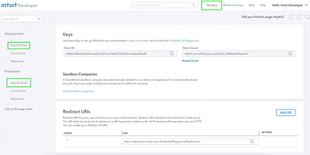Copy the OAuth2Playground redirect URL
Viewport: 310px width, 155px height.
tap(251, 141)
